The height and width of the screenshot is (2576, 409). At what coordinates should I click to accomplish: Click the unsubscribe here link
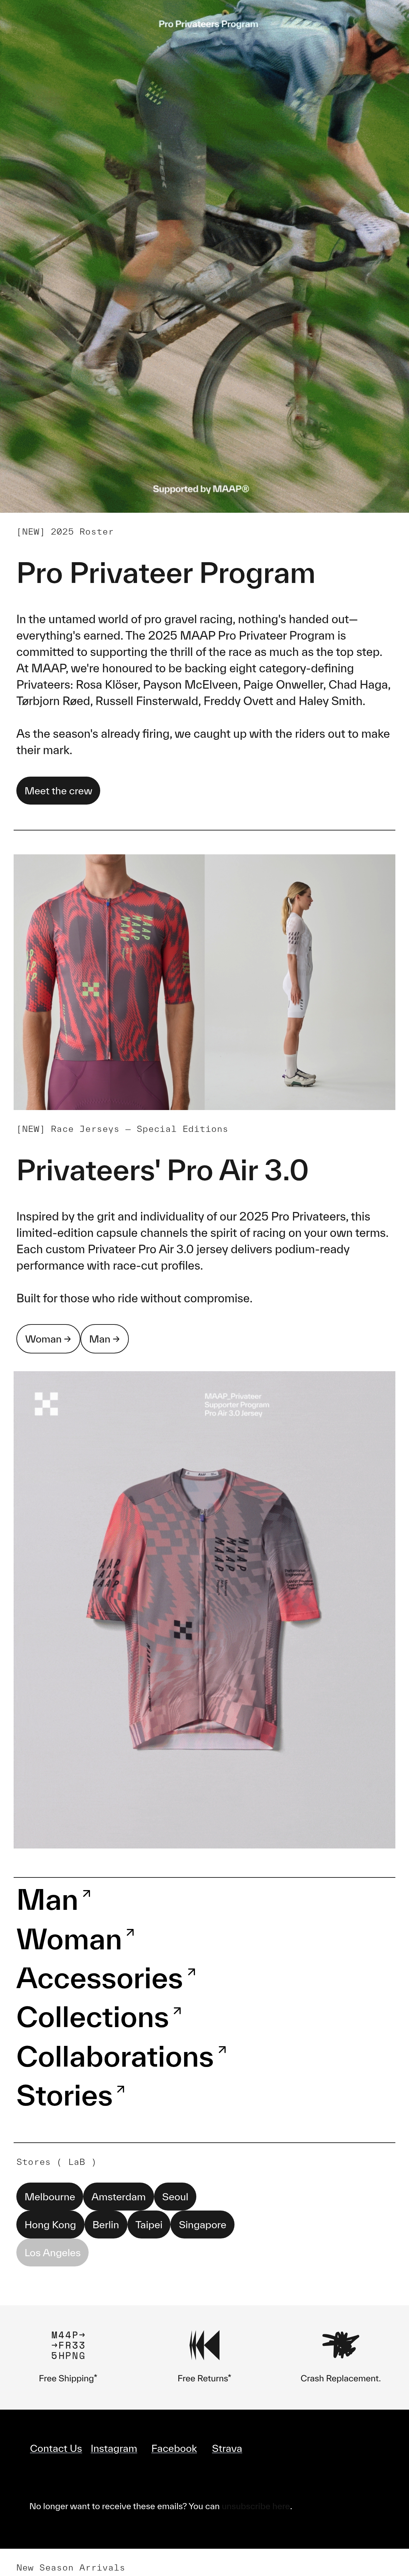256,2506
